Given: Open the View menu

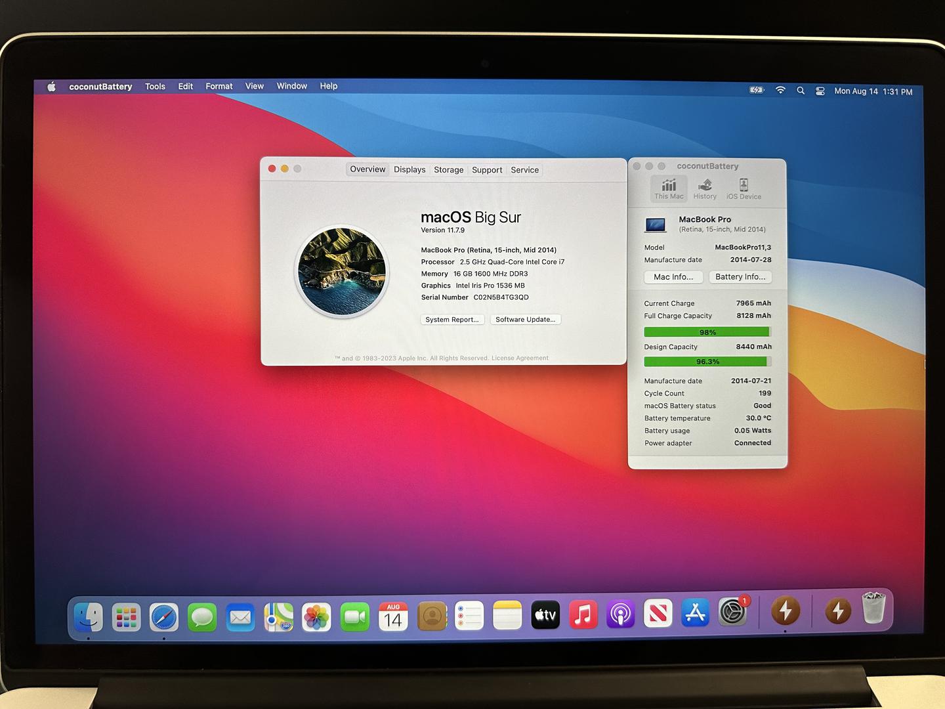Looking at the screenshot, I should [x=255, y=86].
